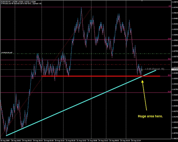Click the '25 Aug 08:03' time axis label
This screenshot has height=142, width=178.
coord(114,141)
